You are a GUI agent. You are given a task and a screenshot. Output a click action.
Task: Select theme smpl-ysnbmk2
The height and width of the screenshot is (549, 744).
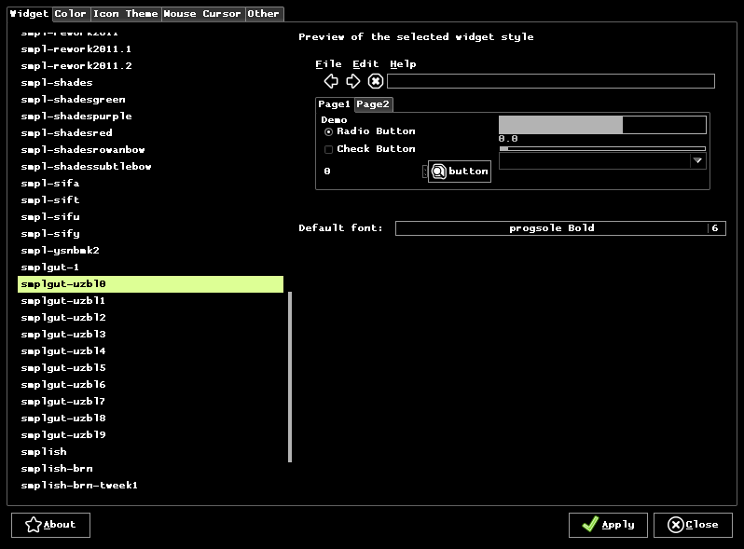point(150,251)
